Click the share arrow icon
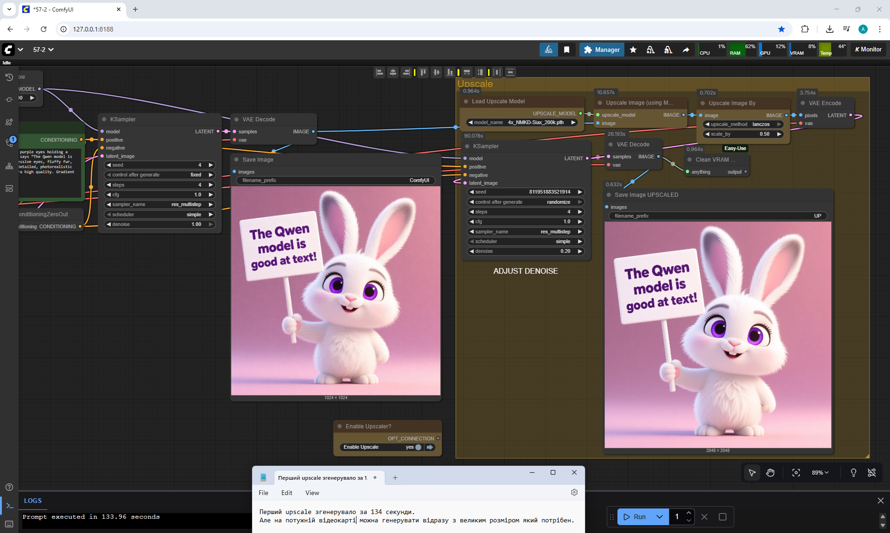This screenshot has height=533, width=890. (x=686, y=50)
